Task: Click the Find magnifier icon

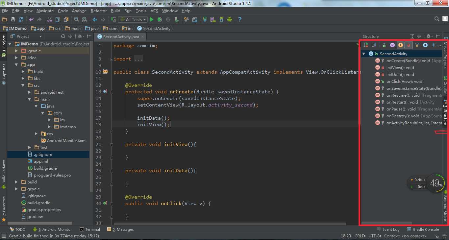Action: [76, 19]
